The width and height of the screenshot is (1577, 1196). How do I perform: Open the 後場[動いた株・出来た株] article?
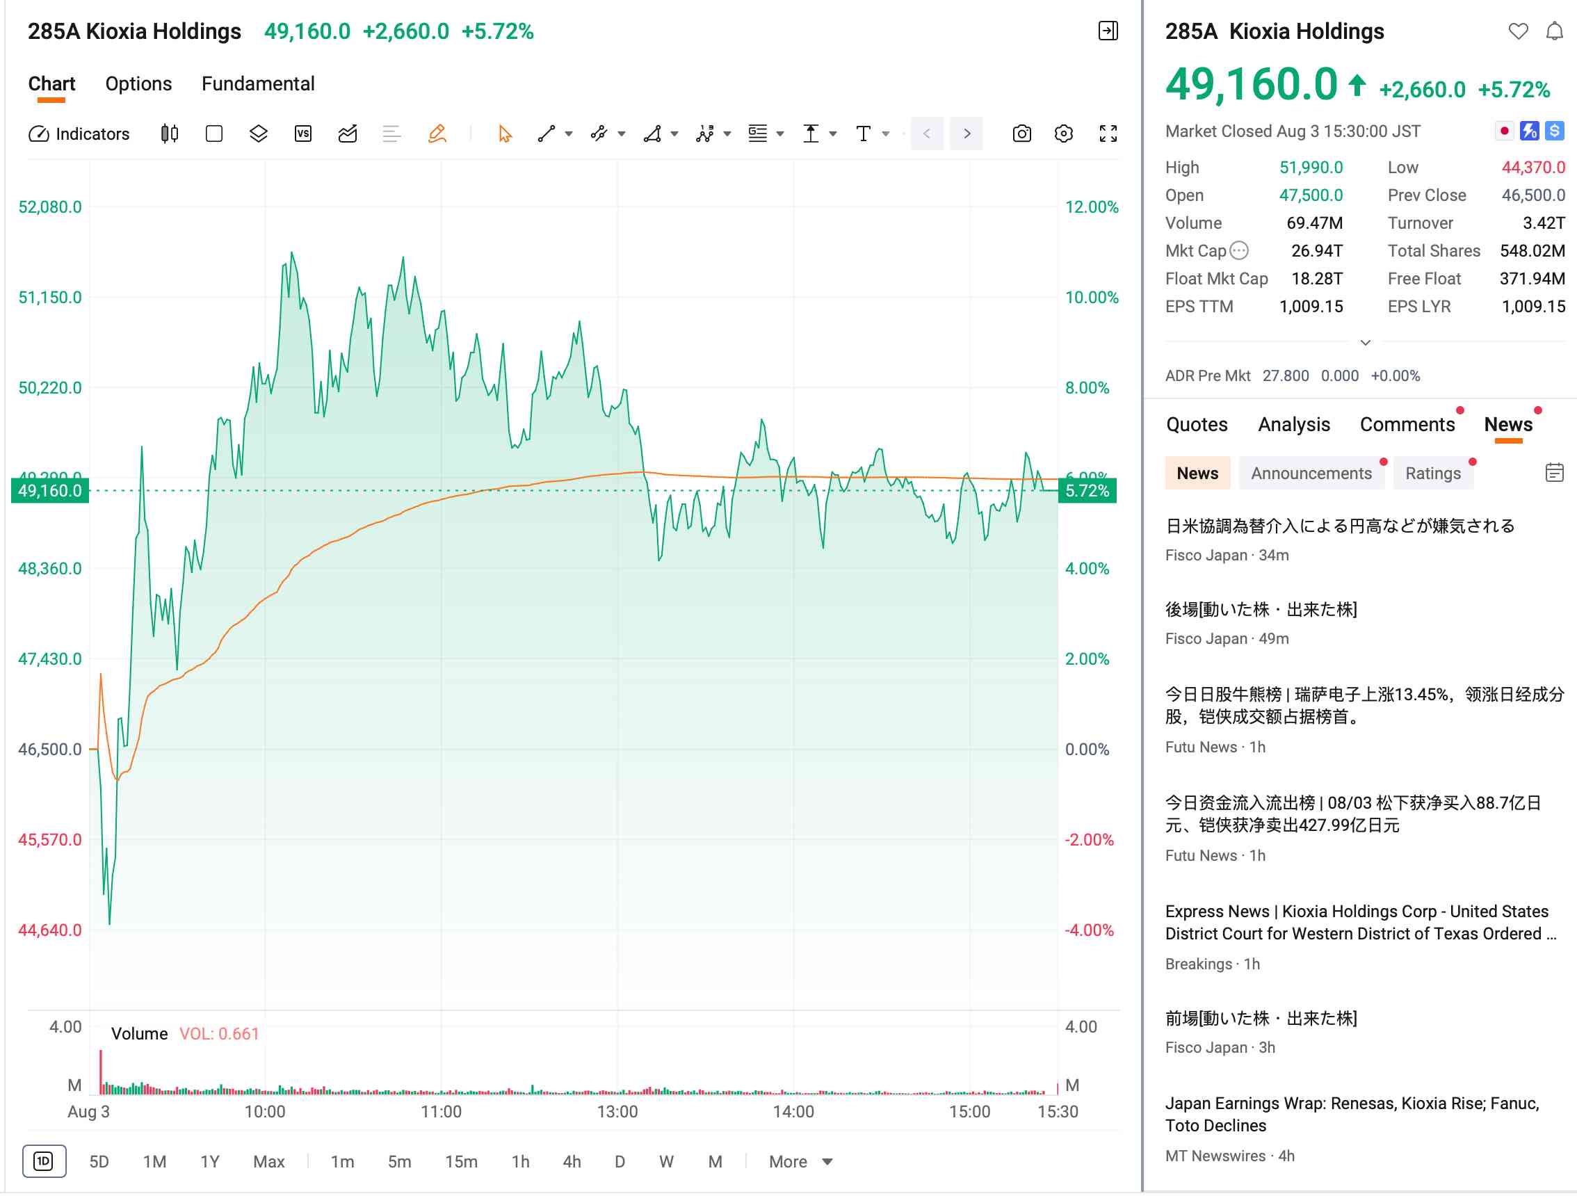(x=1261, y=610)
